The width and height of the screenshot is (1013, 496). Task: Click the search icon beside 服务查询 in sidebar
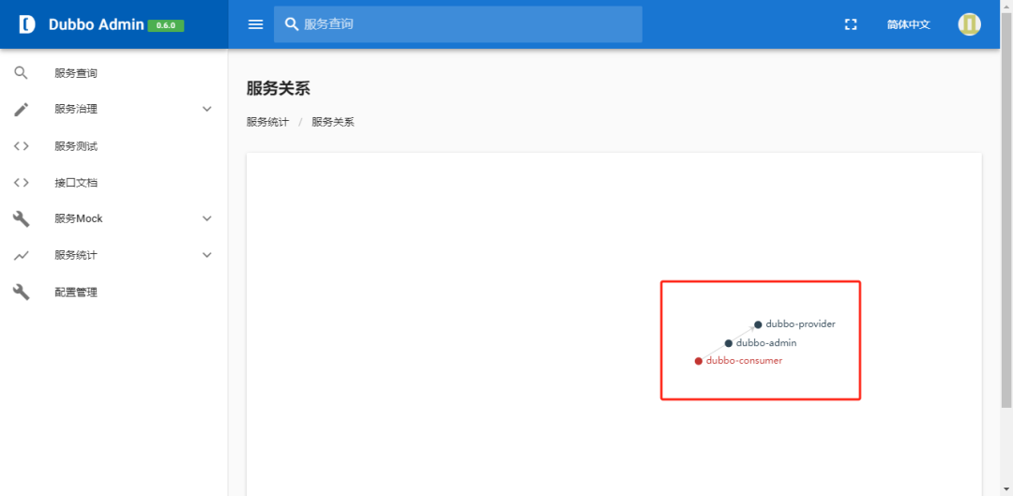tap(22, 73)
